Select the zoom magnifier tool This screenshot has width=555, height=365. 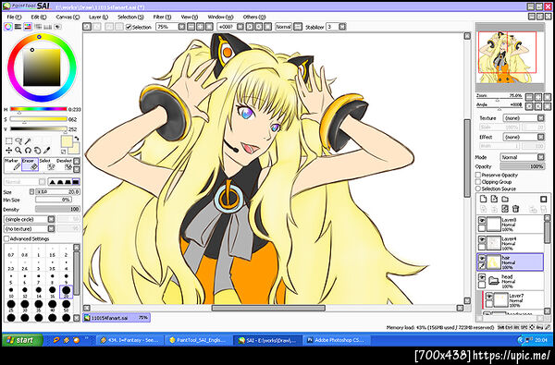tap(18, 151)
